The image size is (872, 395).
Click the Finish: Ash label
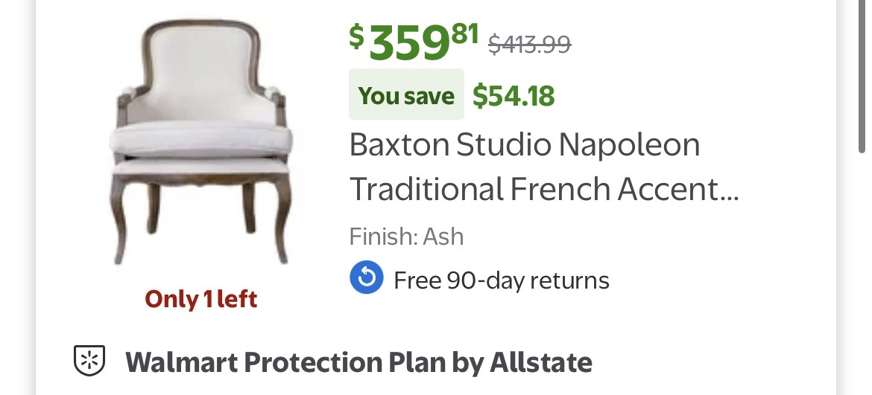click(x=406, y=237)
